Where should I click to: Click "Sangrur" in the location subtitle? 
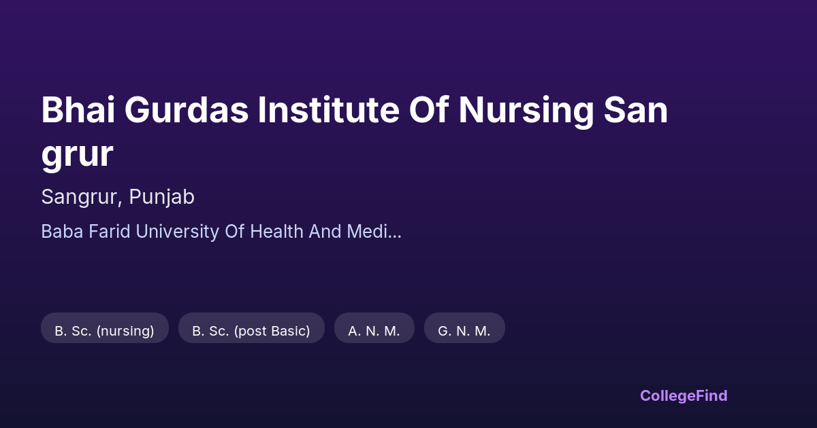point(81,197)
